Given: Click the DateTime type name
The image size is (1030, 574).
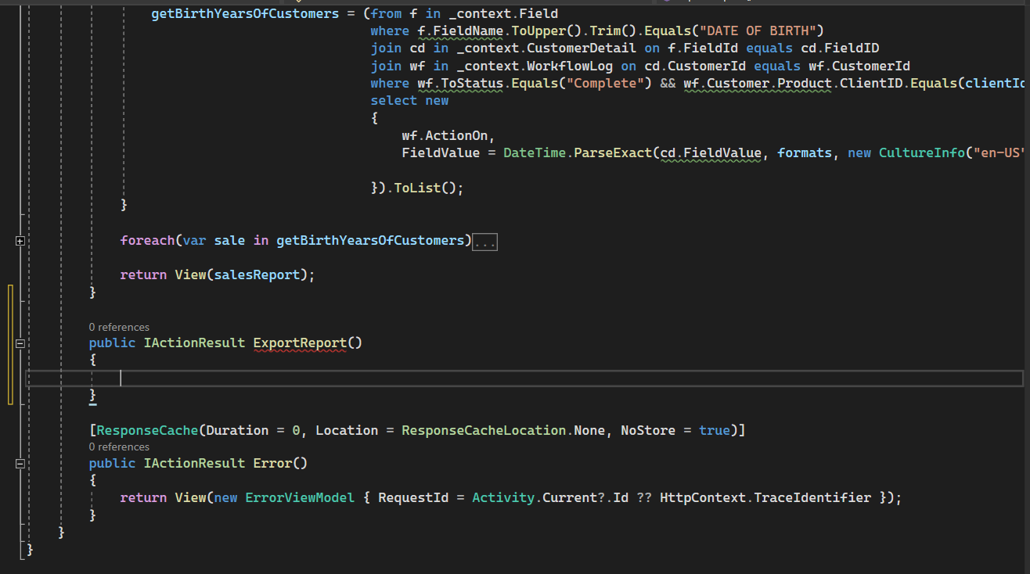Looking at the screenshot, I should tap(535, 152).
